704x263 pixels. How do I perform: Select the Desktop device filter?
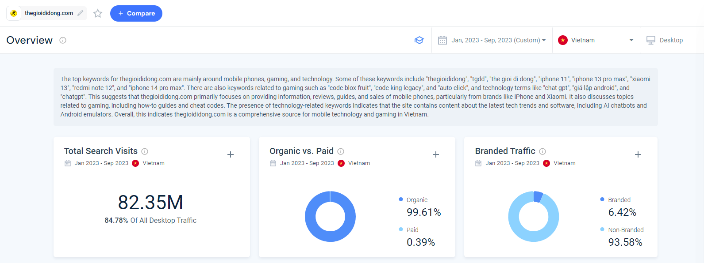665,40
